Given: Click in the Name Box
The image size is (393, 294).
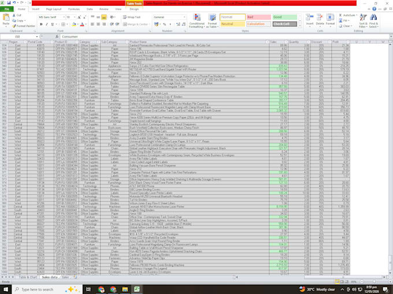Looking at the screenshot, I should point(17,37).
